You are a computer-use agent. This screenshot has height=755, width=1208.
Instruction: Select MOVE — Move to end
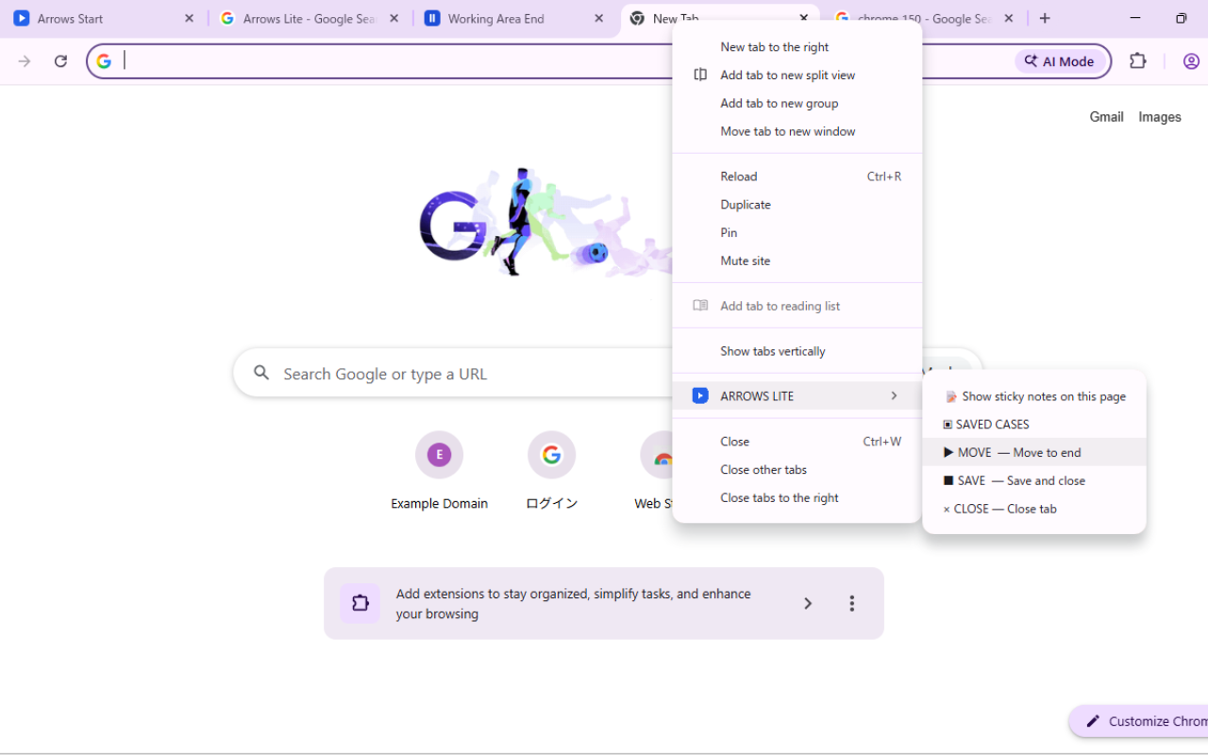coord(1034,452)
